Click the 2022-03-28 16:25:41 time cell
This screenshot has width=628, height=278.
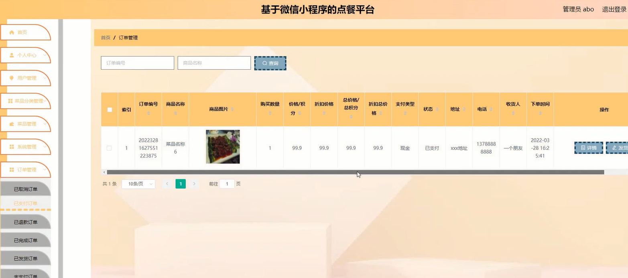pyautogui.click(x=540, y=148)
